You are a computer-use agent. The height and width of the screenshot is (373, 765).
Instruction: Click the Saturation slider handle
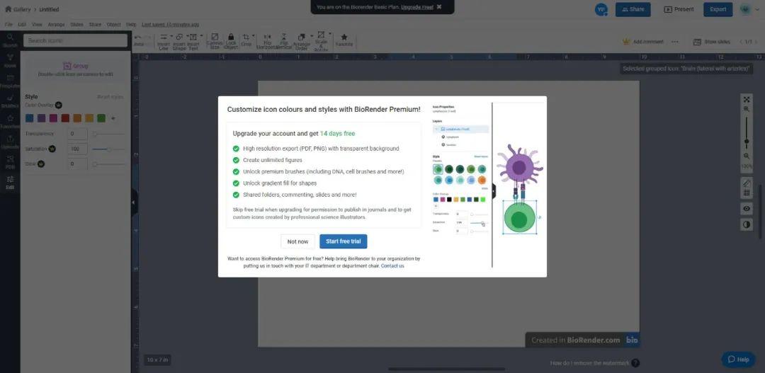109,149
